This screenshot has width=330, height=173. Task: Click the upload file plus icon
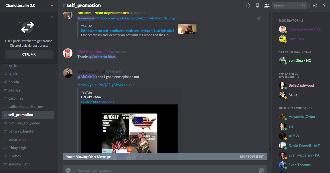tap(68, 170)
